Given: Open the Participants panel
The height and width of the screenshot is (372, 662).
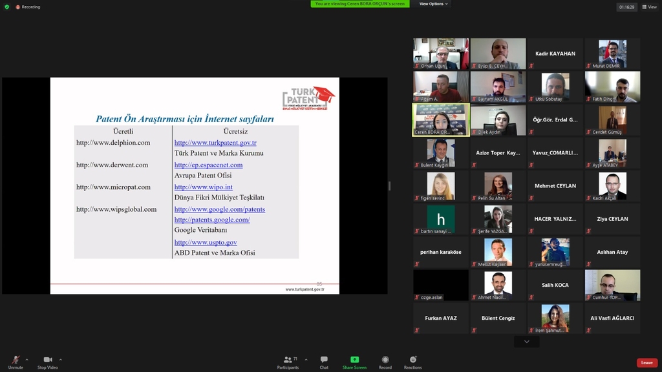Looking at the screenshot, I should tap(288, 362).
